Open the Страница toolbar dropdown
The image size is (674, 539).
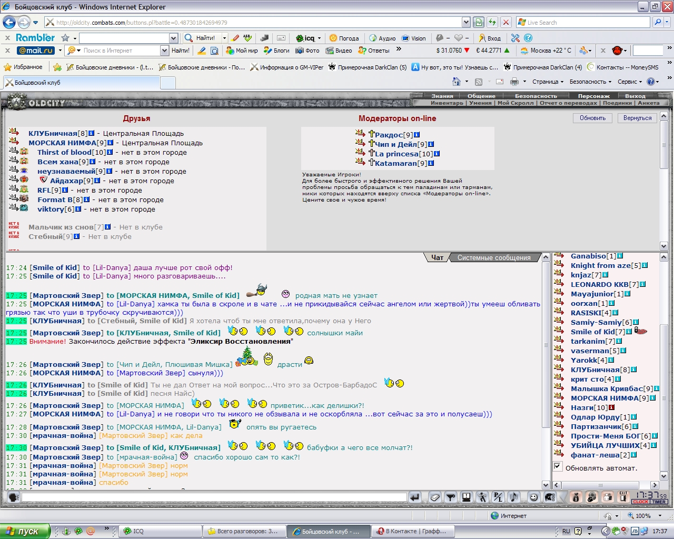(548, 82)
